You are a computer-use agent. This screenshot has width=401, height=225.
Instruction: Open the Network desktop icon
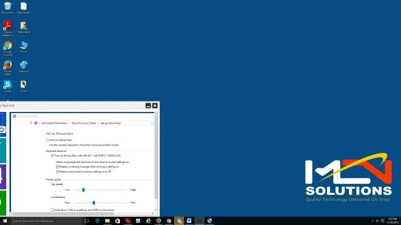[23, 67]
